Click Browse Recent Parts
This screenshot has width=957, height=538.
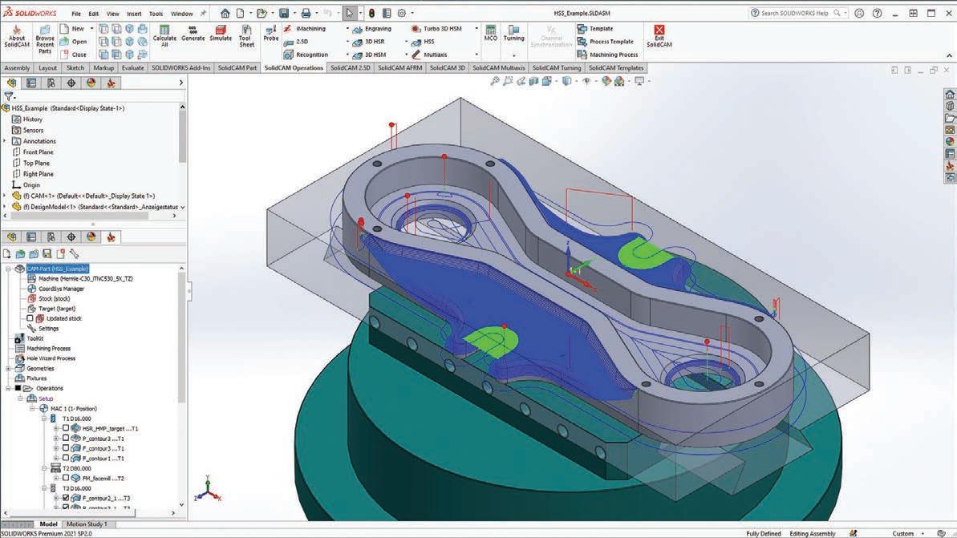45,39
